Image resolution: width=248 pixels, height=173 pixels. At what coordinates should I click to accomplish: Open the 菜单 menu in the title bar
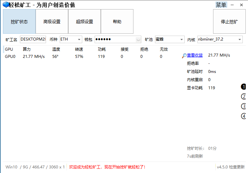(221, 5)
